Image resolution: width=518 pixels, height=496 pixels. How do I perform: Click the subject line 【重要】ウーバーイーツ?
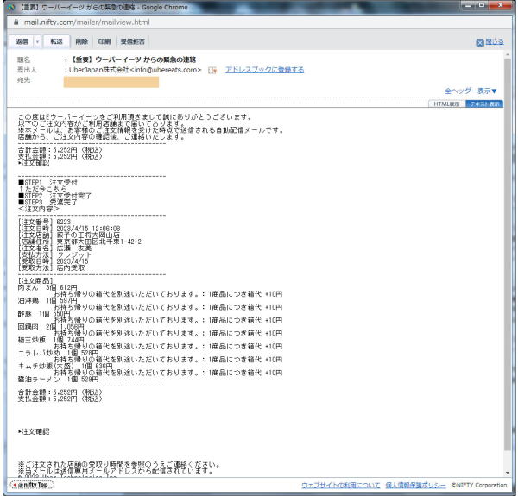[134, 60]
